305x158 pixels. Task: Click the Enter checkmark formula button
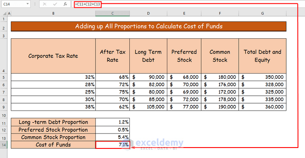click(x=55, y=4)
